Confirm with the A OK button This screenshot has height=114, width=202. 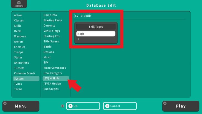point(83,106)
